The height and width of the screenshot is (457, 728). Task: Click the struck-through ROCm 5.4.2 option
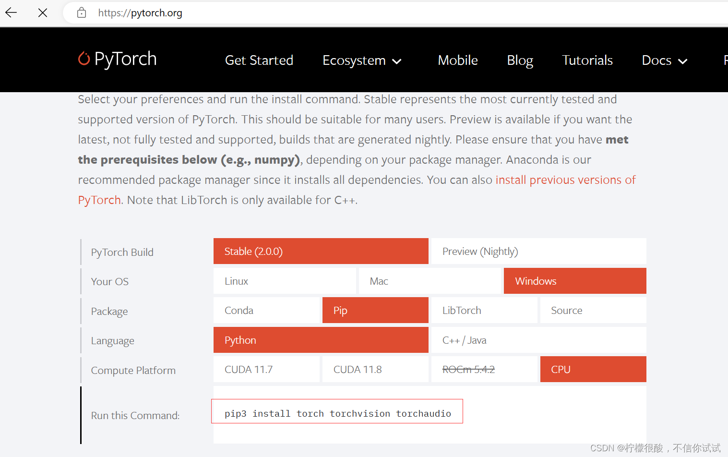click(x=484, y=369)
